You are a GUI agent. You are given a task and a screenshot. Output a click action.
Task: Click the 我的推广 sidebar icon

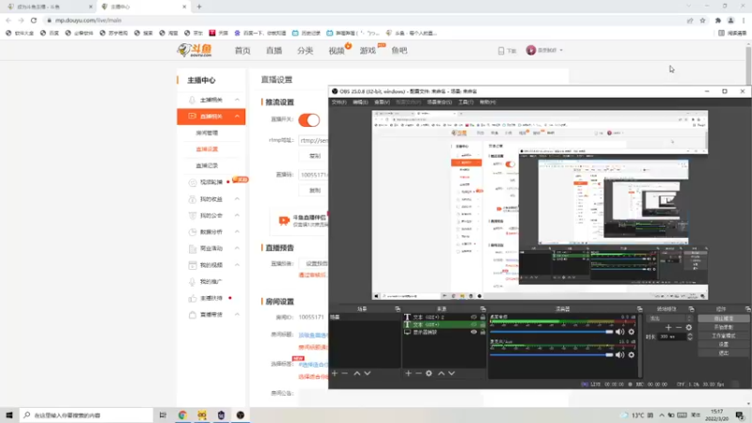[193, 281]
